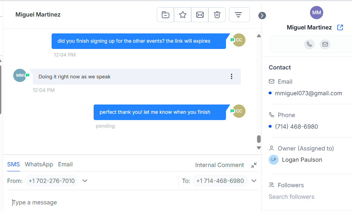The width and height of the screenshot is (352, 211).
Task: Switch to the WhatsApp tab
Action: point(39,165)
